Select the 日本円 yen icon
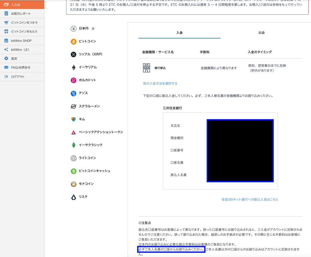 click(74, 29)
